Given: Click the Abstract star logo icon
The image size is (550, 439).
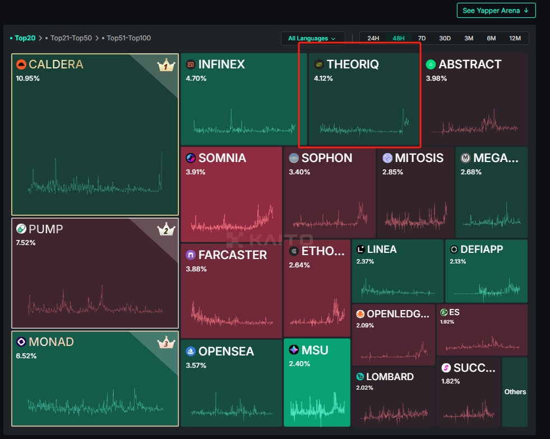Looking at the screenshot, I should click(431, 64).
